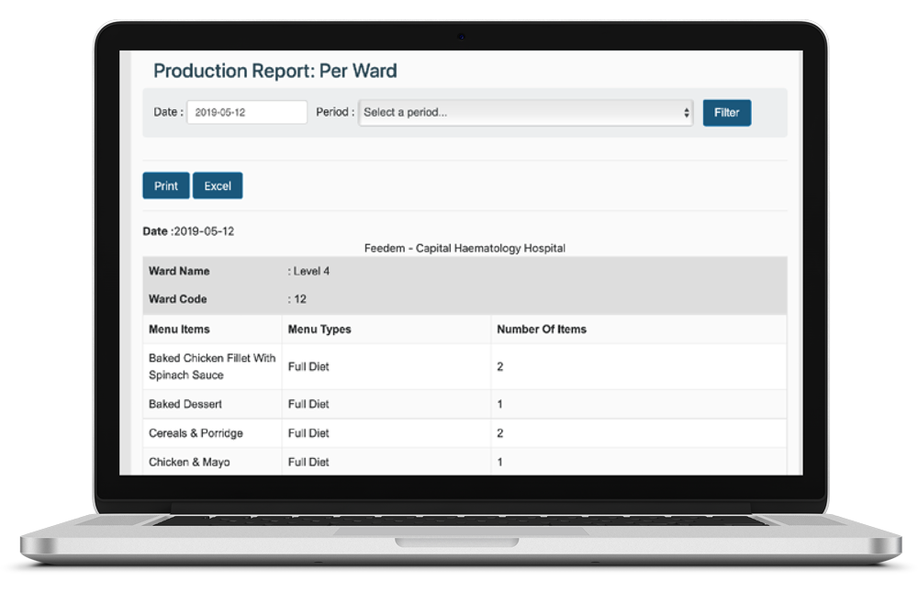918x593 pixels.
Task: Click 'Full Diet' in the Chicken & Mayo row
Action: [x=308, y=462]
